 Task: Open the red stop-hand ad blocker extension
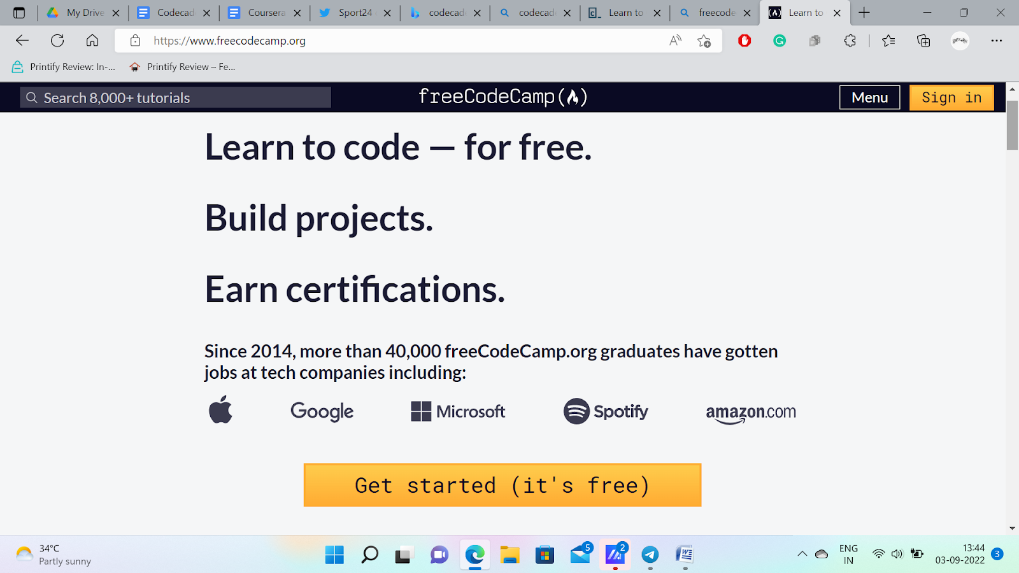click(745, 41)
